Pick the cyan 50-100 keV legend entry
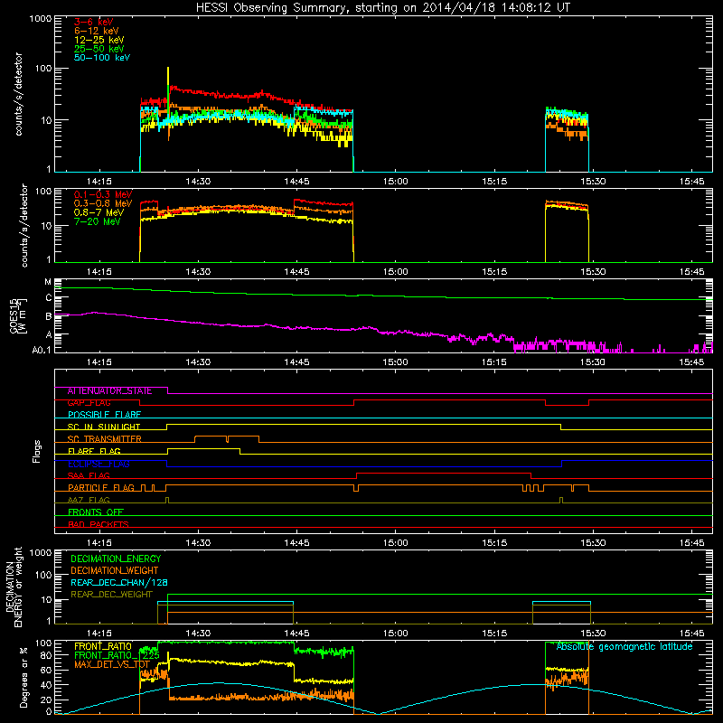Image resolution: width=723 pixels, height=723 pixels. (x=102, y=58)
